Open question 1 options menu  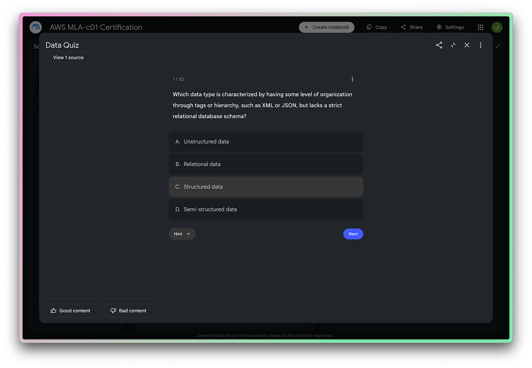coord(352,80)
